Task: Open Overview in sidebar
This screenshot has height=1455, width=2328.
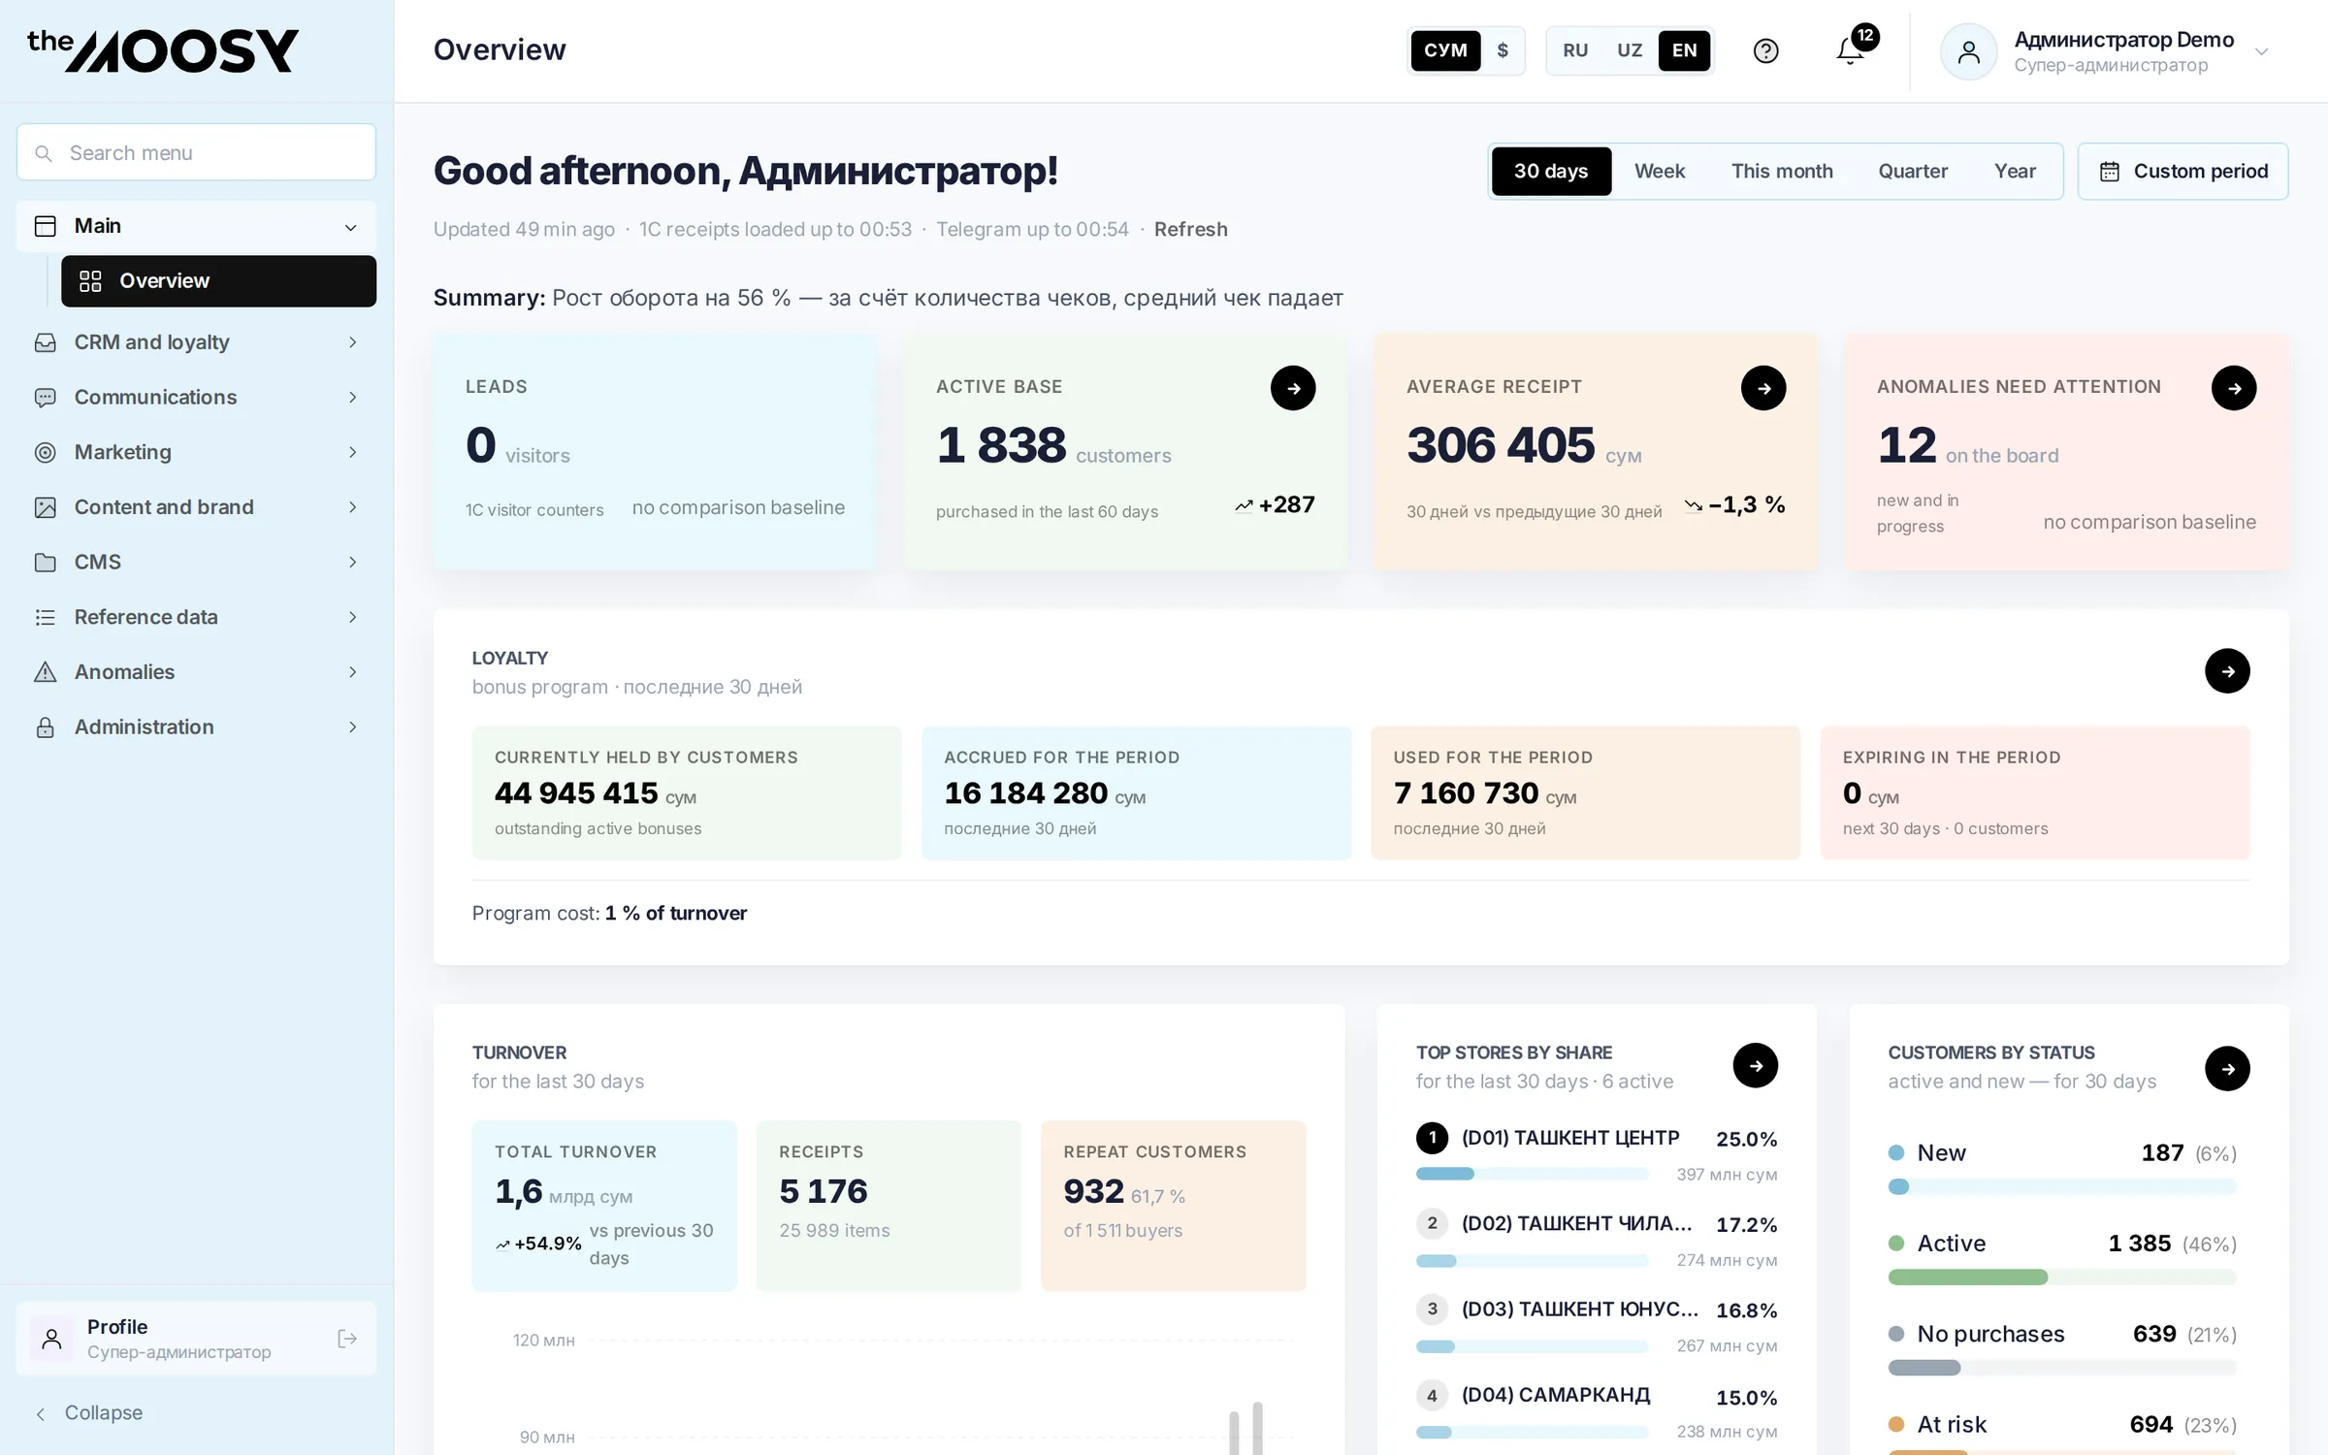Action: (x=218, y=280)
